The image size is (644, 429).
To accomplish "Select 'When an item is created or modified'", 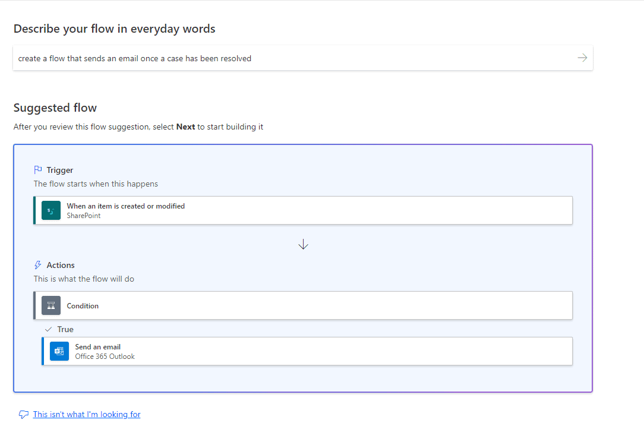I will coord(125,206).
